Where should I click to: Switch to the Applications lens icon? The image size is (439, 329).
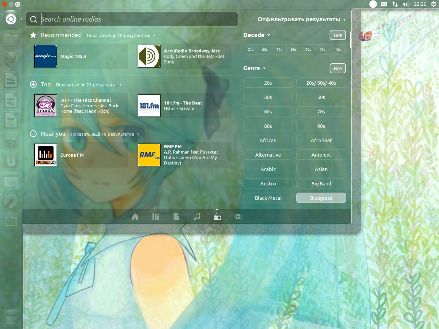pyautogui.click(x=156, y=217)
